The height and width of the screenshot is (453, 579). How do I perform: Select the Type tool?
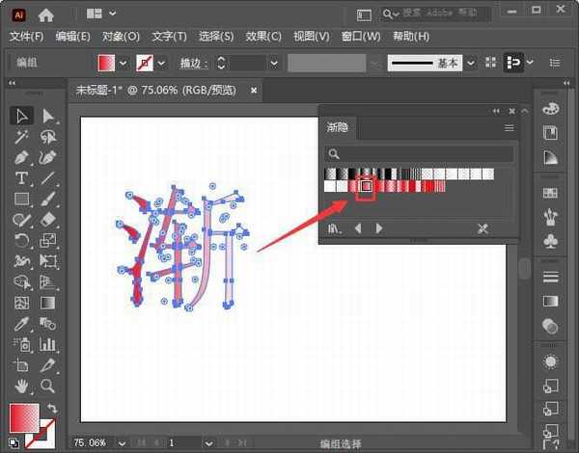point(21,178)
